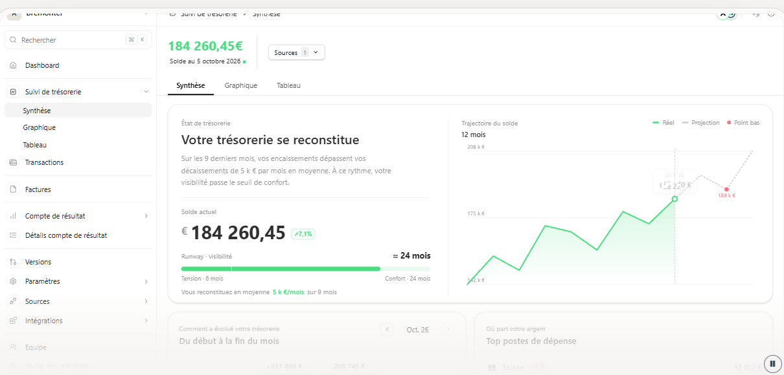Open the Versions branch icon
Viewport: 784px width, 375px height.
(x=13, y=262)
